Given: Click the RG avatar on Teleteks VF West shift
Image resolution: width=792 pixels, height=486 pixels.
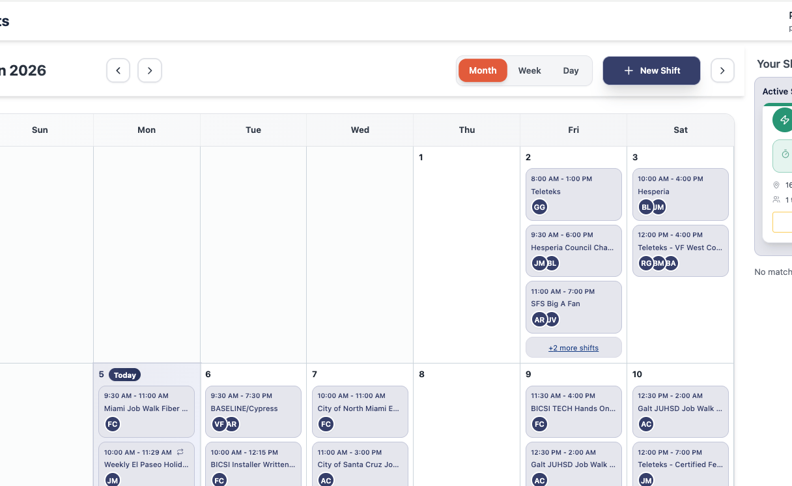Looking at the screenshot, I should (x=646, y=263).
